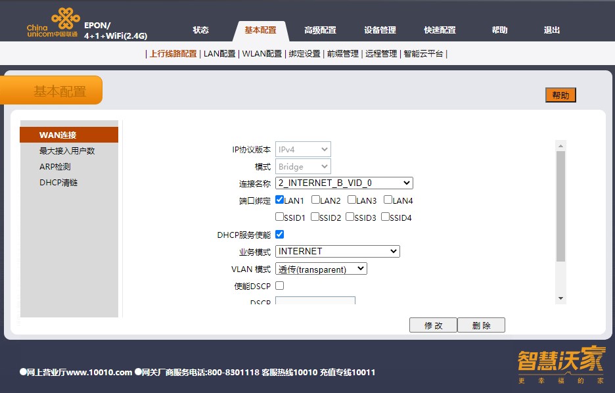Check the 使能DSCP checkbox
The image size is (615, 393).
280,285
